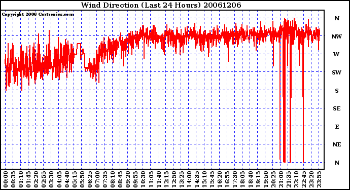Click the 16:20 time axis label
The height and width of the screenshot is (190, 350).
click(x=220, y=179)
